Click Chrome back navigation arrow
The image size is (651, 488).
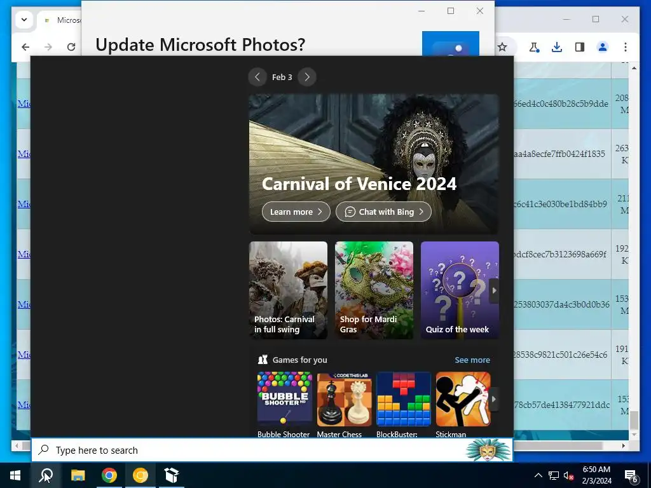pyautogui.click(x=25, y=47)
